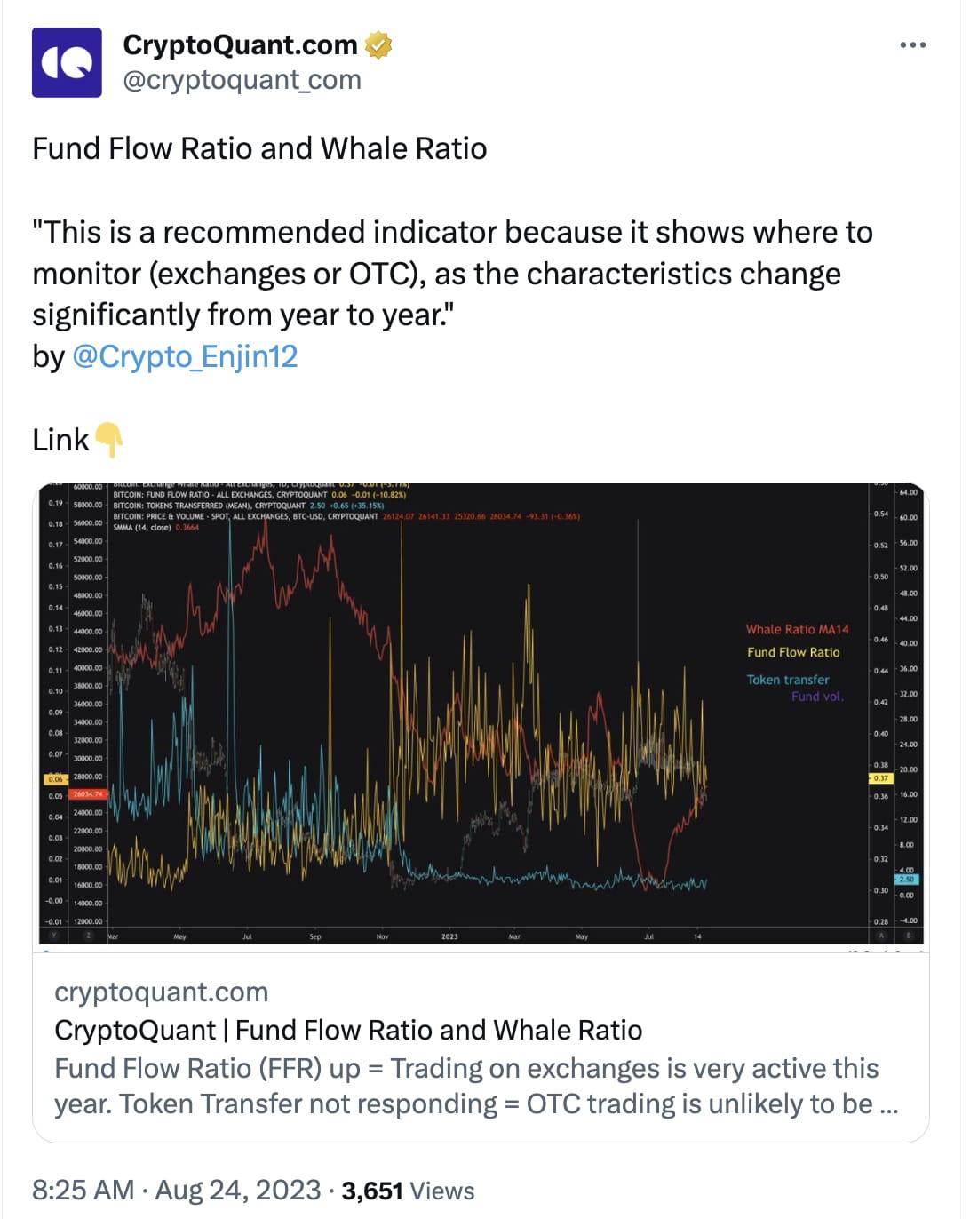The height and width of the screenshot is (1219, 970).
Task: Hide the Fund Flow Ratio series
Action: point(793,652)
